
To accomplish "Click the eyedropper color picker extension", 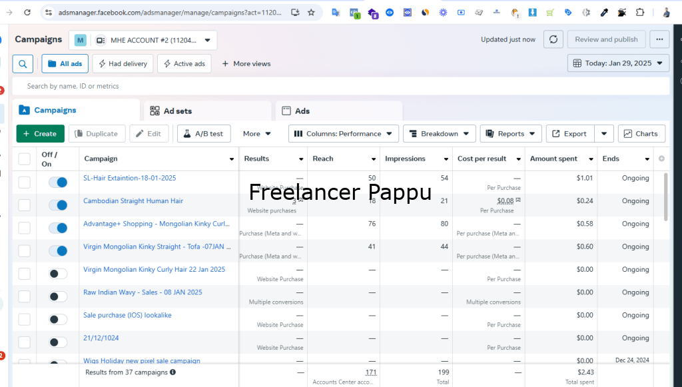I will coord(604,13).
